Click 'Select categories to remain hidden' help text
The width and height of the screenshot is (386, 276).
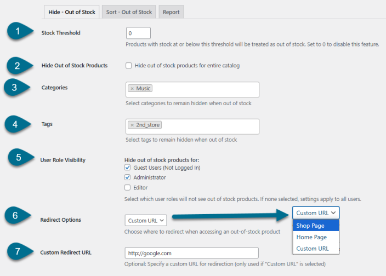point(189,103)
